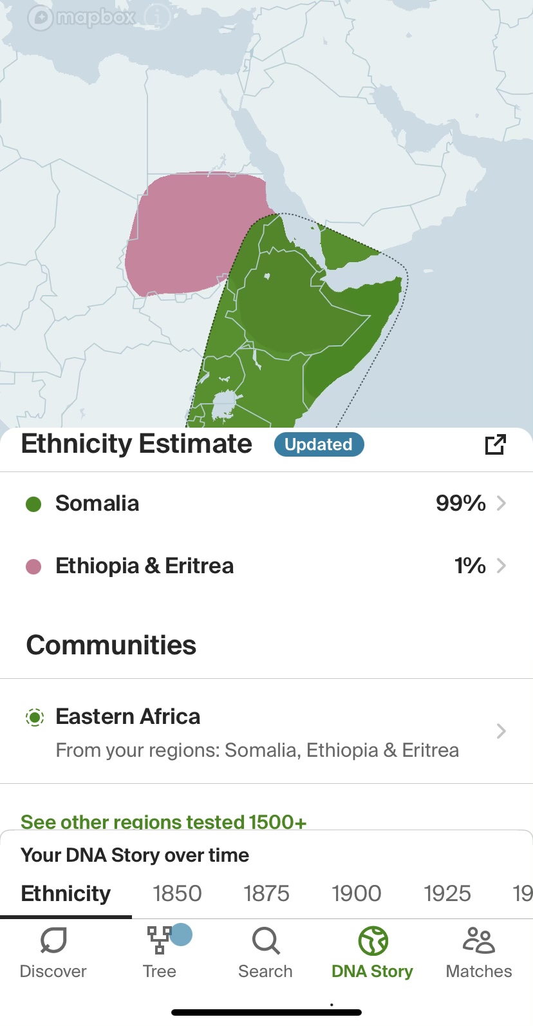The image size is (533, 1026).
Task: Select the DNA Story globe icon
Action: click(x=373, y=941)
